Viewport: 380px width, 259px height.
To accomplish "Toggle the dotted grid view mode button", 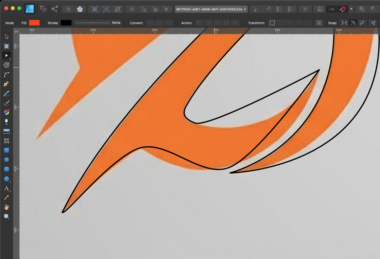I will [x=106, y=9].
